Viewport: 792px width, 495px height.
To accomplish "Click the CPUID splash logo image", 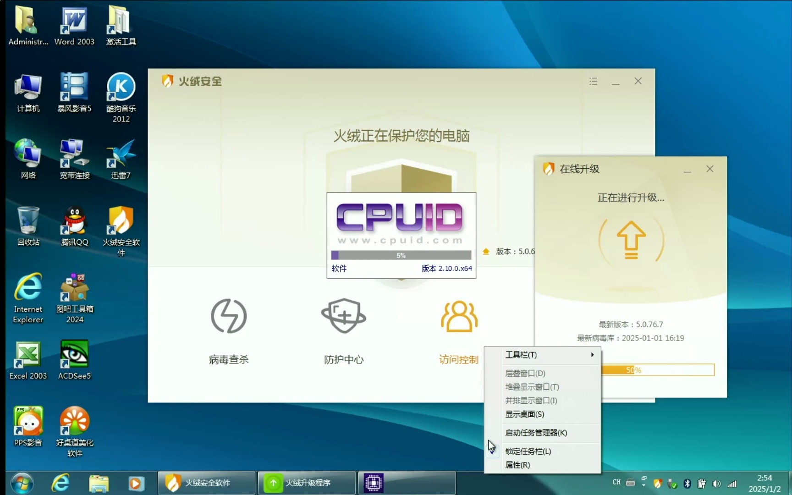I will point(400,223).
